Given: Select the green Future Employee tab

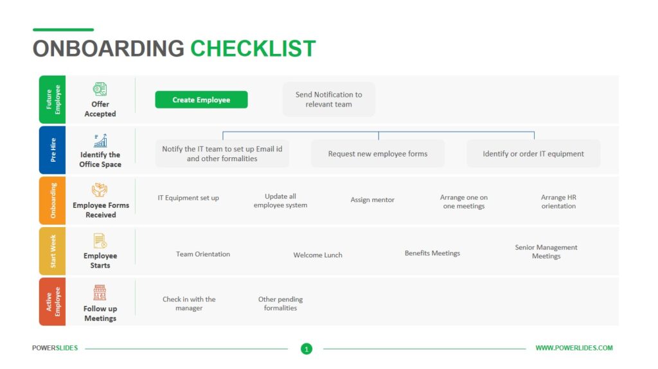Looking at the screenshot, I should pos(53,99).
